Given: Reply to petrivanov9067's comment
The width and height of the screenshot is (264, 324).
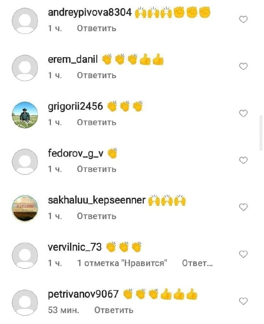Looking at the screenshot, I should coord(114,310).
